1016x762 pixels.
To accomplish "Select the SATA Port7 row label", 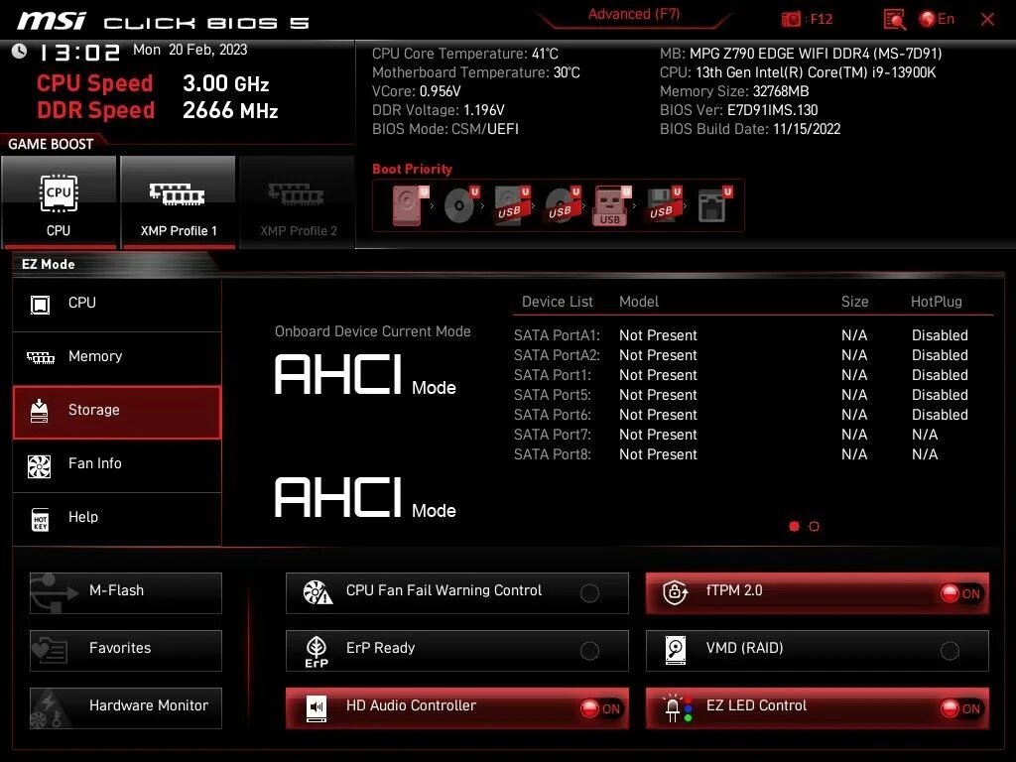I will coord(553,435).
